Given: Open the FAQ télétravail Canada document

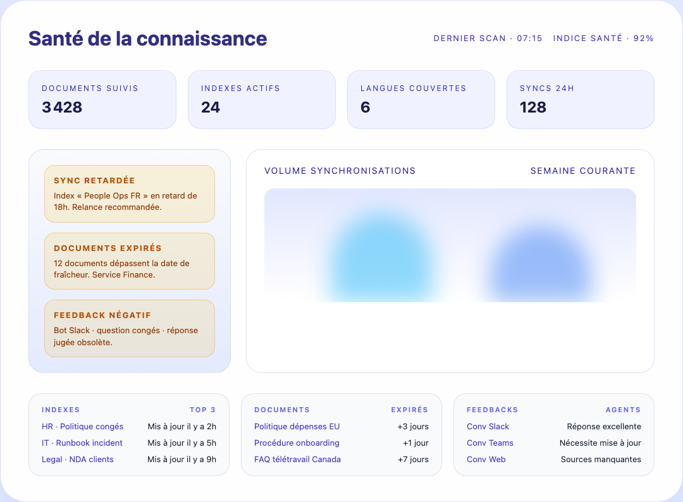Looking at the screenshot, I should (297, 460).
